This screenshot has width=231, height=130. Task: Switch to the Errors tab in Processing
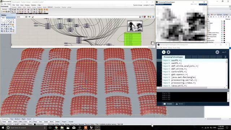179,104
